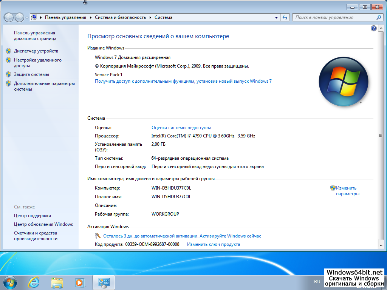Click 'Оценка системы недоступна' link
The width and height of the screenshot is (387, 290).
181,128
